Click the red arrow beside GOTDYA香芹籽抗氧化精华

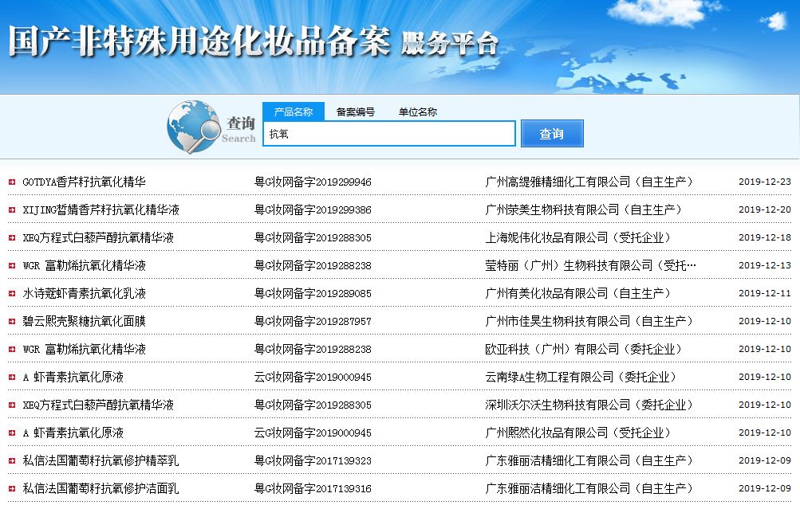10,182
